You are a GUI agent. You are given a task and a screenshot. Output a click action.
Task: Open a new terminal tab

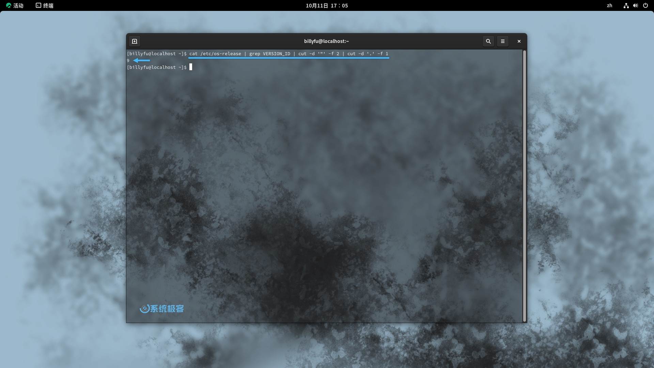pyautogui.click(x=135, y=41)
